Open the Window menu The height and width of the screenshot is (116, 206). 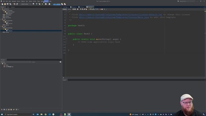pos(46,1)
